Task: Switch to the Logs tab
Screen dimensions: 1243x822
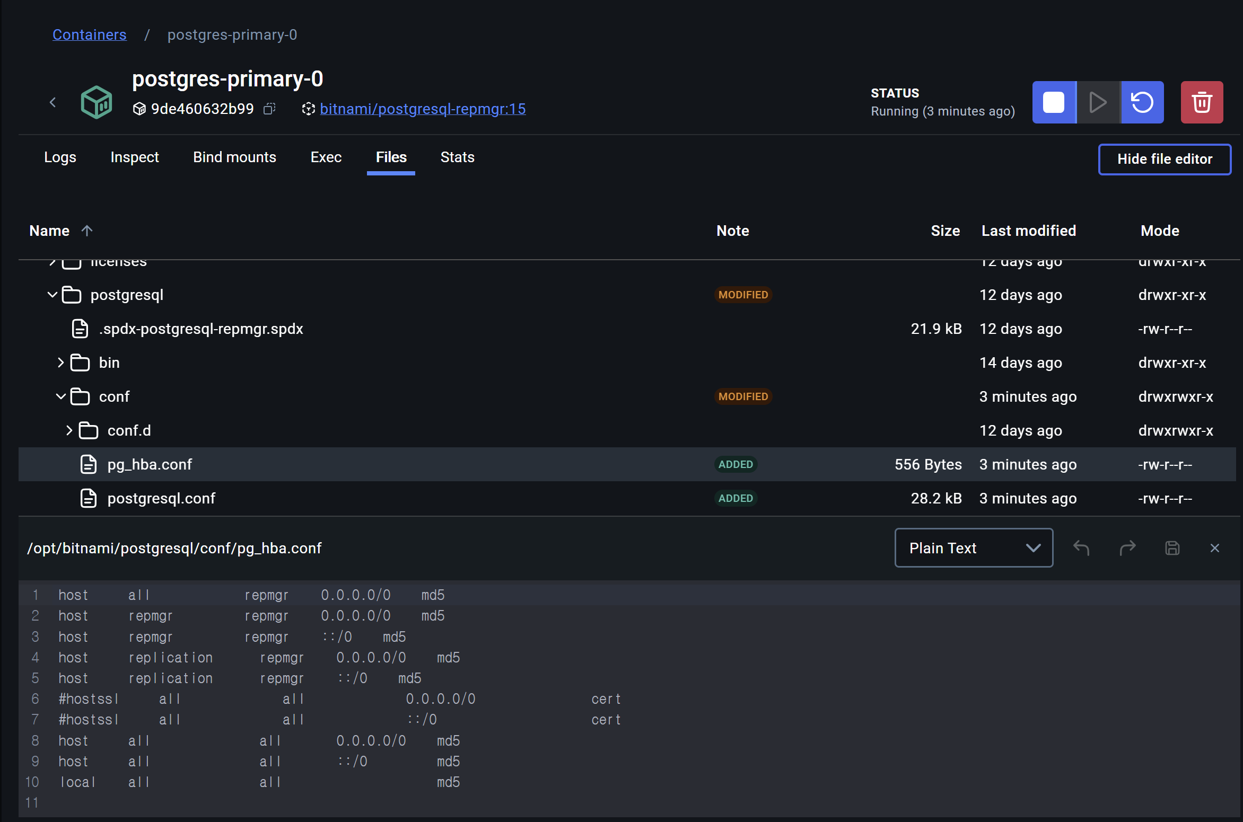Action: click(60, 157)
